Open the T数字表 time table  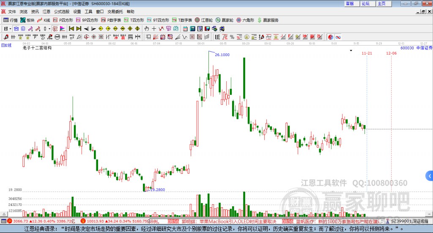(182, 20)
